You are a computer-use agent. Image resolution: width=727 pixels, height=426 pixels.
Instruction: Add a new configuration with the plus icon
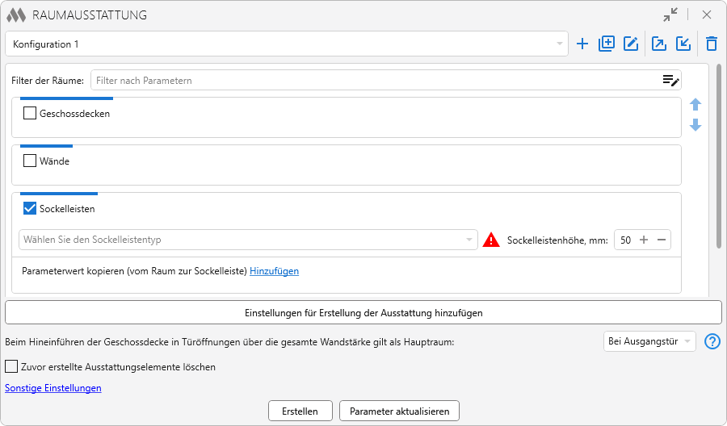click(582, 44)
